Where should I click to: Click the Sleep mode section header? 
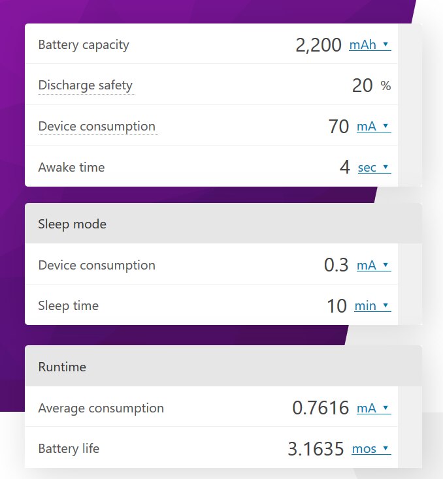click(x=72, y=224)
